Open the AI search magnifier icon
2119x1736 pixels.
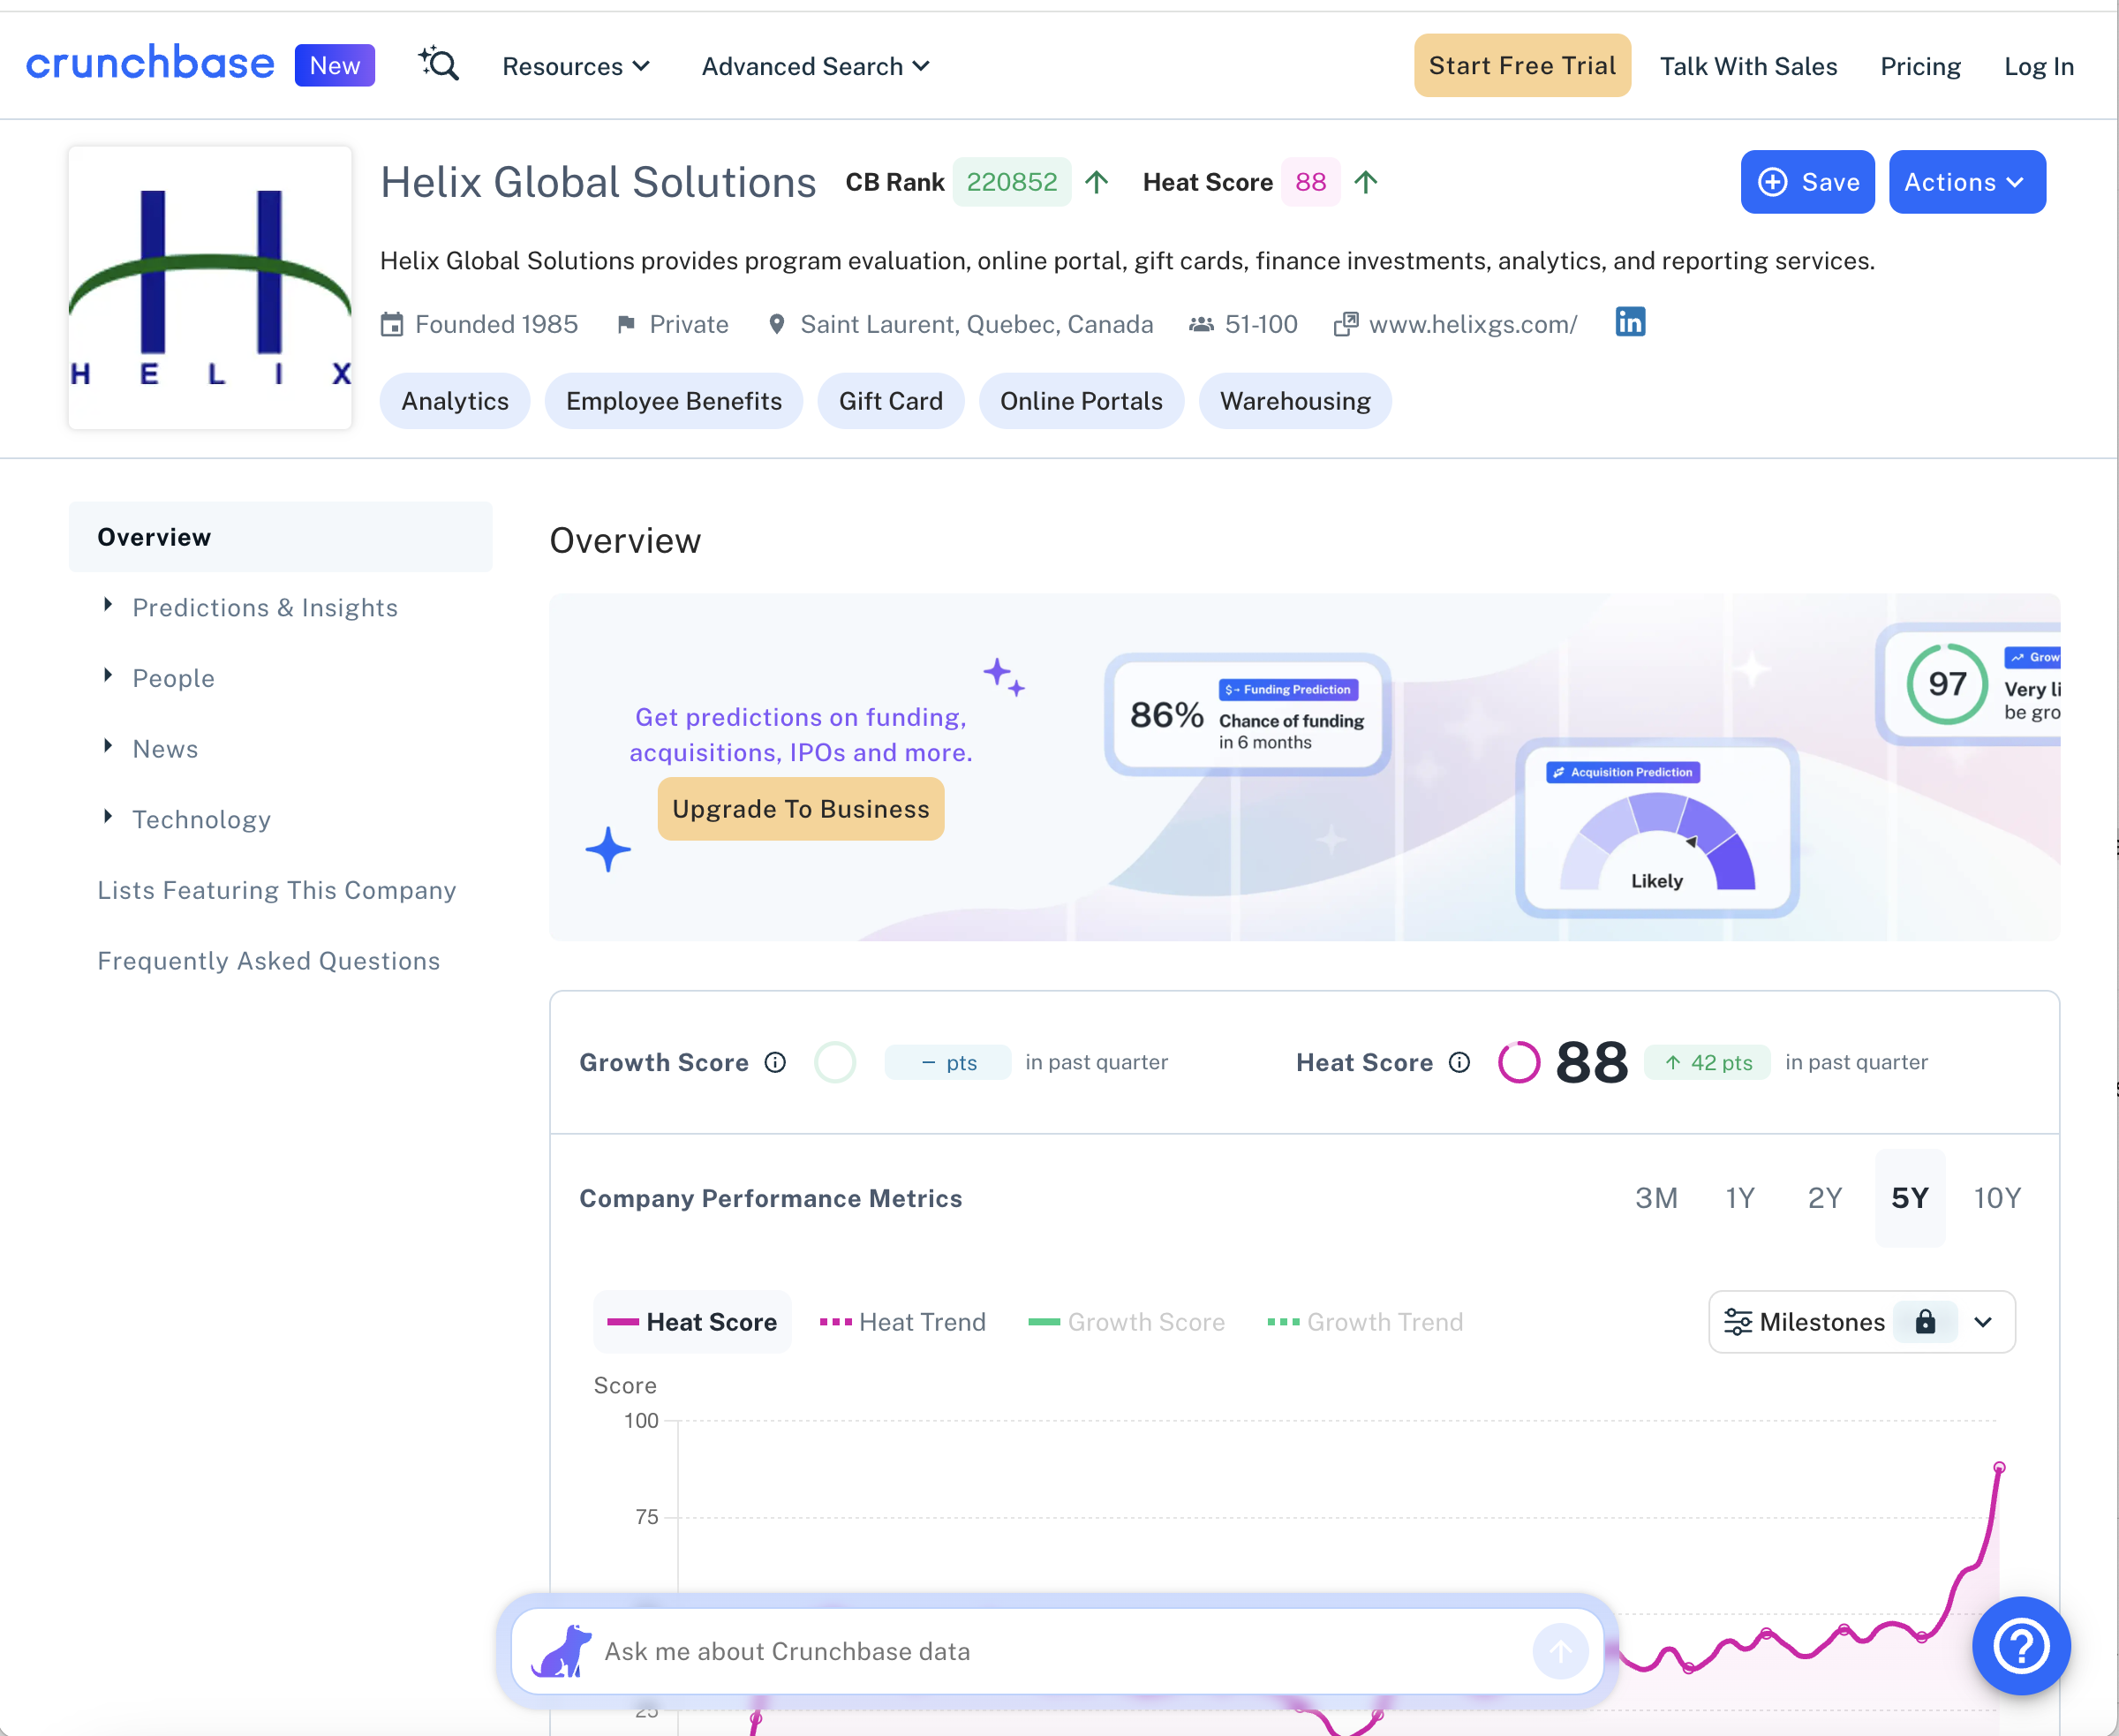click(x=439, y=64)
